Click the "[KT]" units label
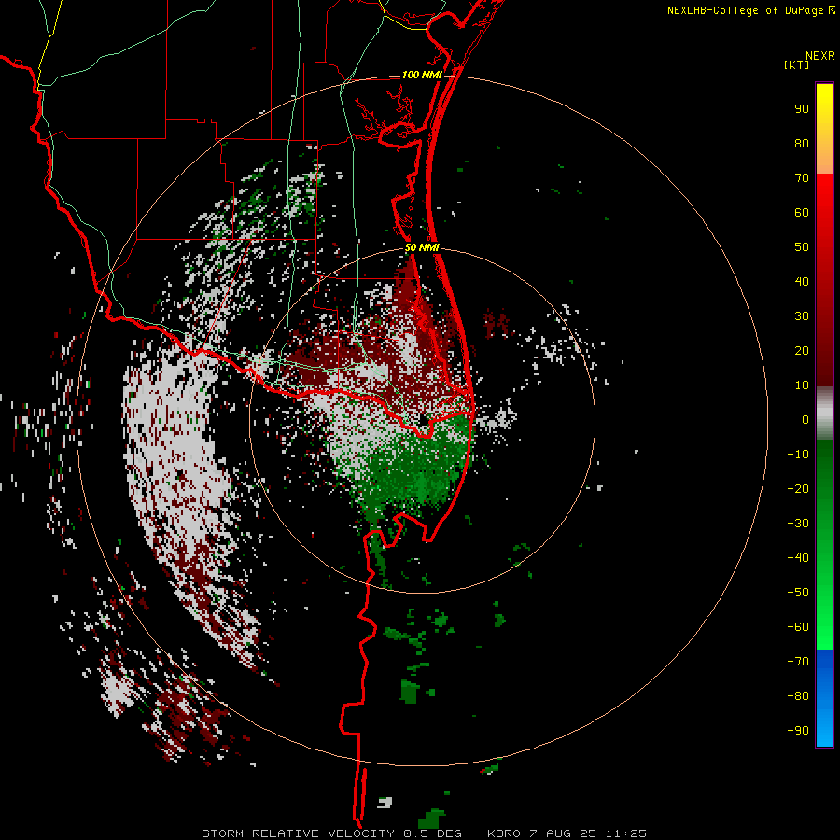This screenshot has width=840, height=840. click(796, 64)
